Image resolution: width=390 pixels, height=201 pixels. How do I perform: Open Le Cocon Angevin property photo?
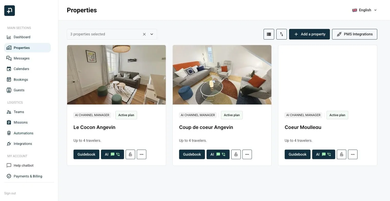[116, 75]
